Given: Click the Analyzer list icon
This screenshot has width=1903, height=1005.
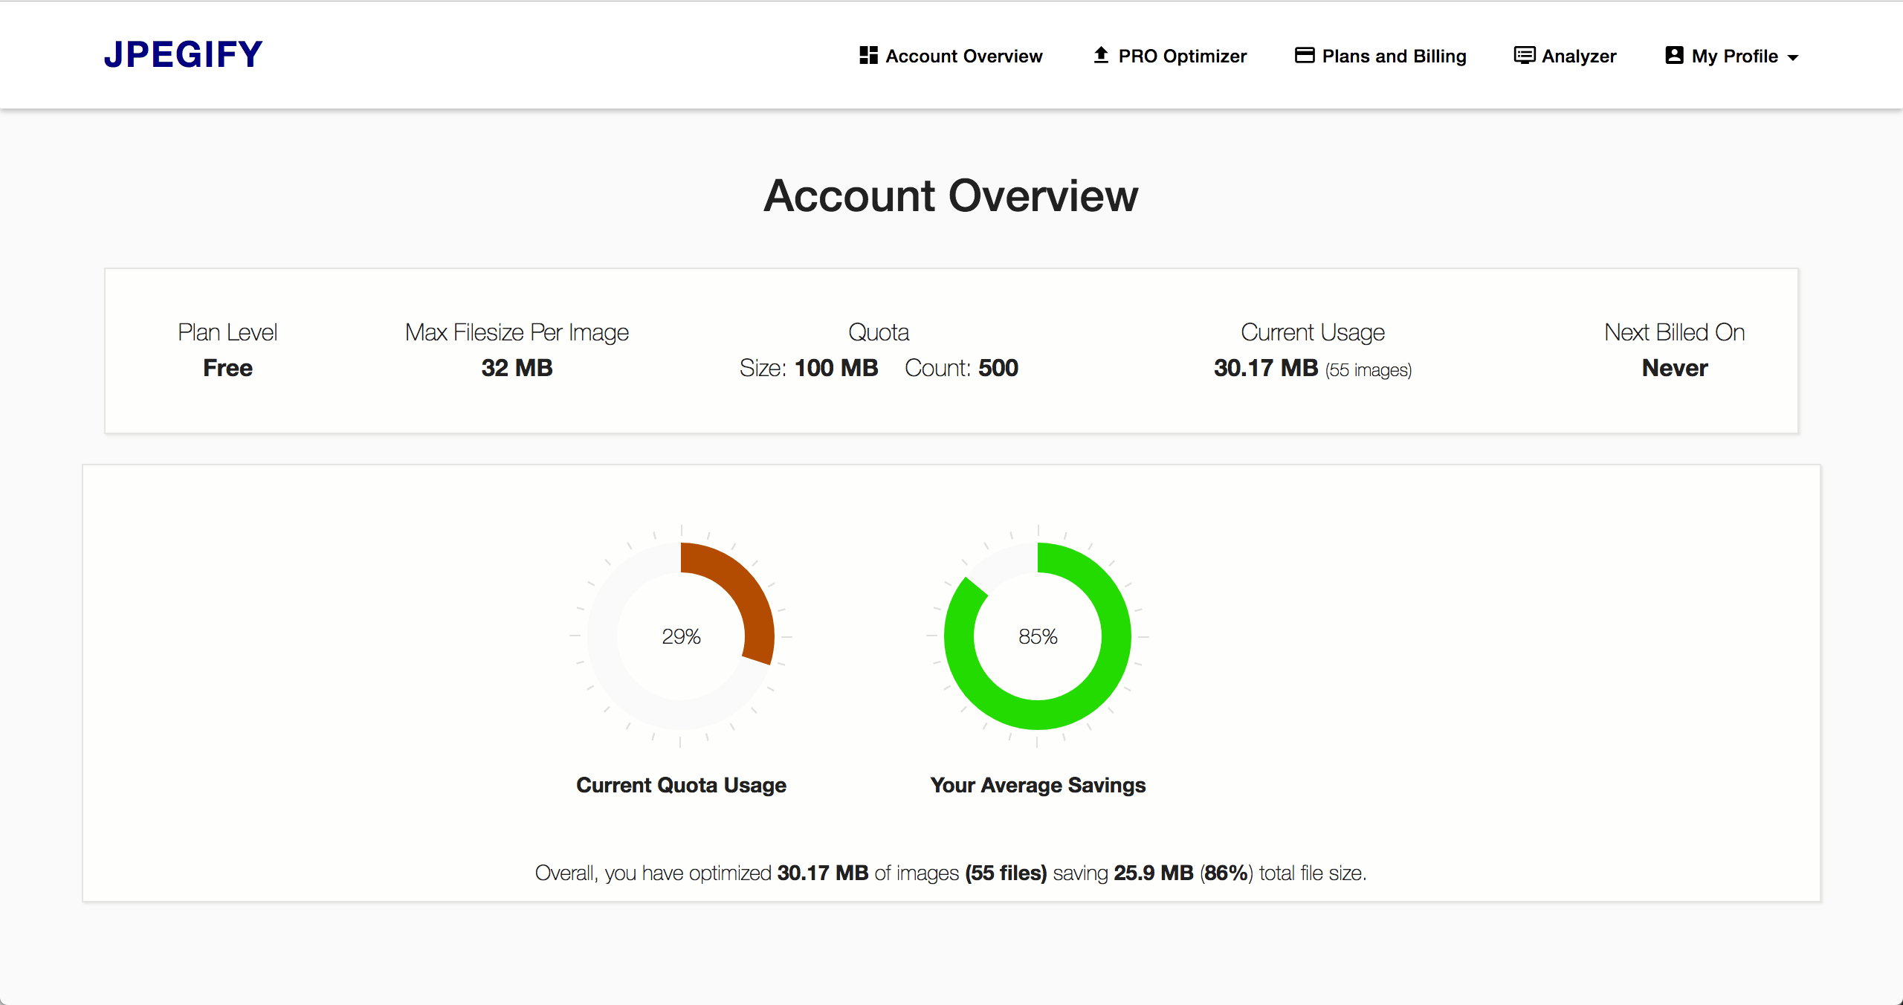Looking at the screenshot, I should (1524, 56).
